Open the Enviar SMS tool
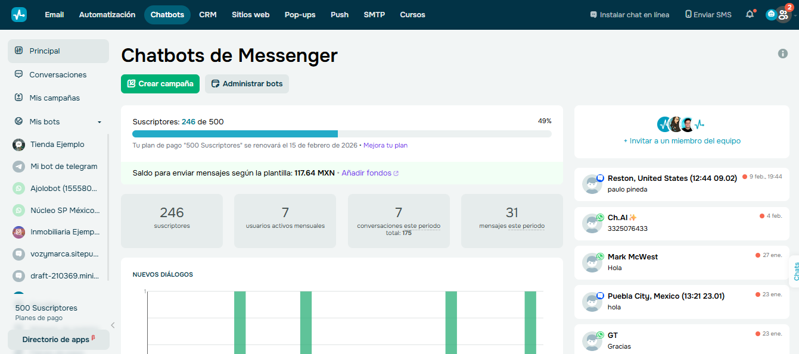The height and width of the screenshot is (354, 799). pos(708,14)
